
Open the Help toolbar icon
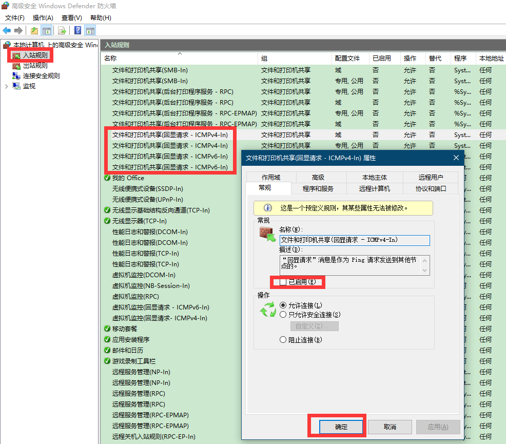click(78, 31)
